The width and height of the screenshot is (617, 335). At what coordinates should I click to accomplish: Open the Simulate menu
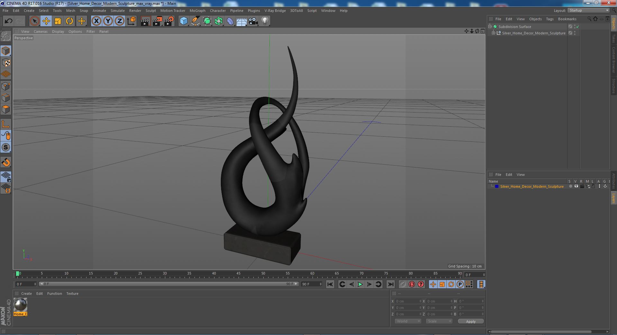[117, 11]
